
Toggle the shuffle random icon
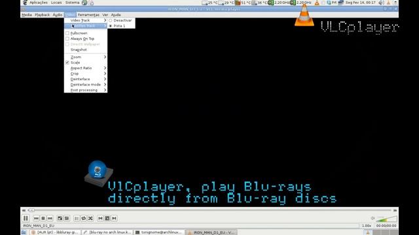tap(90, 218)
